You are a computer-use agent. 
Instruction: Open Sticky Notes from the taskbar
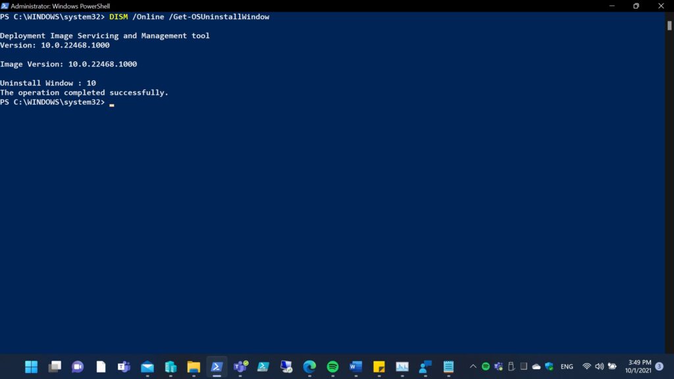(379, 366)
